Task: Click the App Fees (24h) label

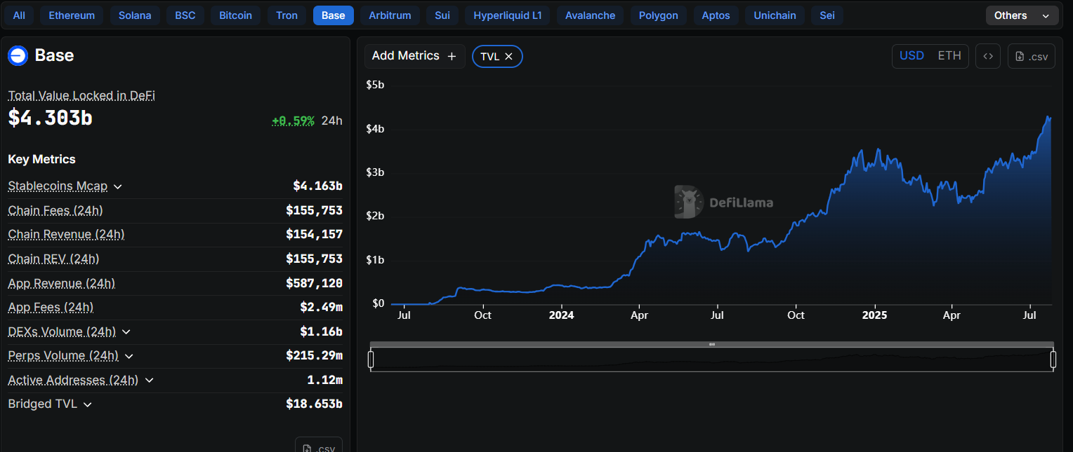Action: (x=51, y=308)
